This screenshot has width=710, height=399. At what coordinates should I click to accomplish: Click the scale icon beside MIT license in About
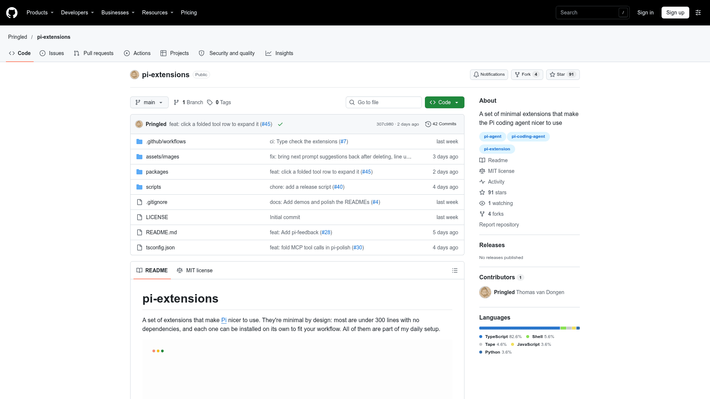(x=482, y=171)
